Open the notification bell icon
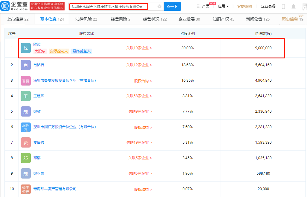 click(294, 7)
